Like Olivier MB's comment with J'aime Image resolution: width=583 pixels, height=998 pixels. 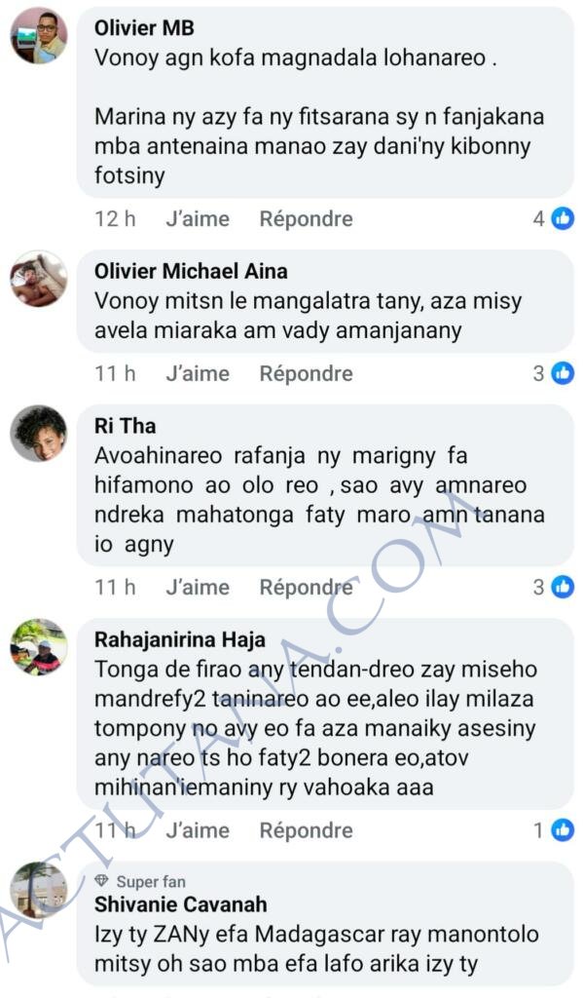click(198, 219)
